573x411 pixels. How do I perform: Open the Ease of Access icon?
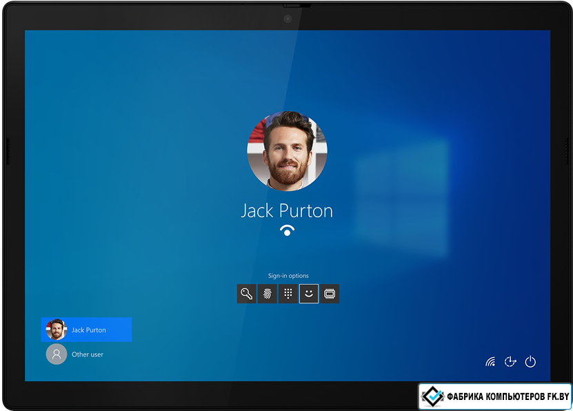pyautogui.click(x=510, y=361)
